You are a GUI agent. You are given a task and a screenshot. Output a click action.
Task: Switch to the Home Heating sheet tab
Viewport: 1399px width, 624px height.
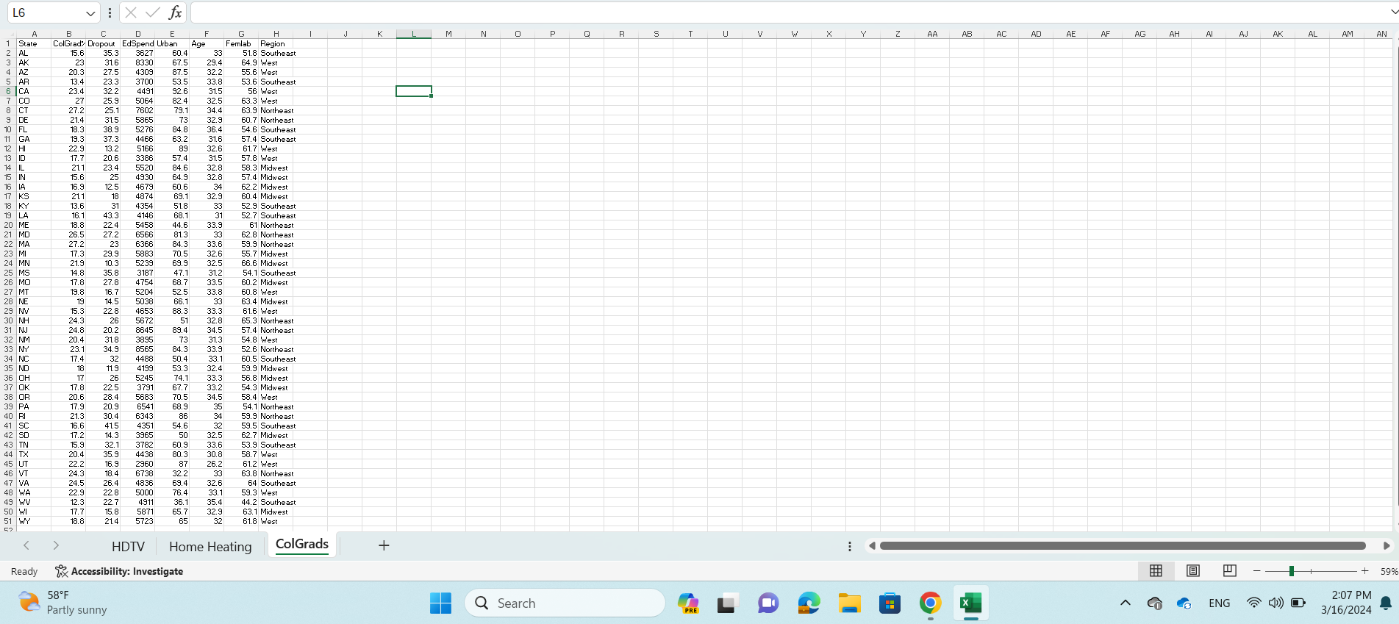[x=210, y=546]
